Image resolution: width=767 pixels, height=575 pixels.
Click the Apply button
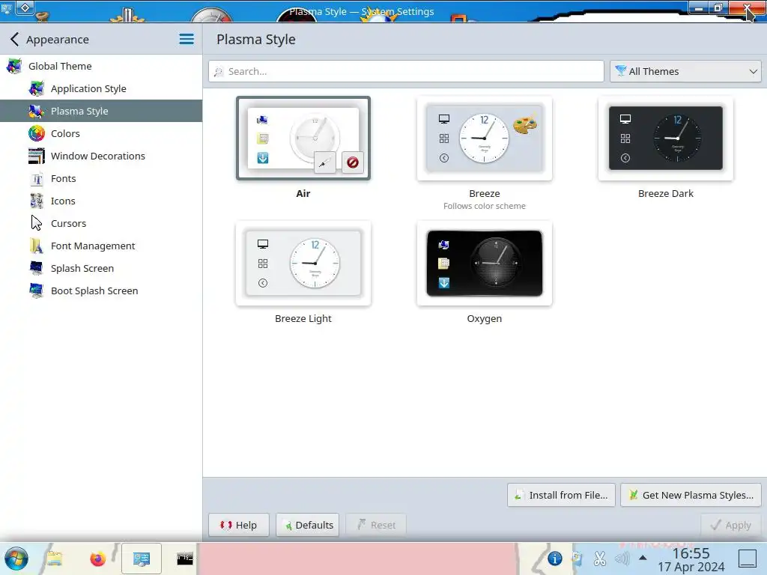coord(731,525)
